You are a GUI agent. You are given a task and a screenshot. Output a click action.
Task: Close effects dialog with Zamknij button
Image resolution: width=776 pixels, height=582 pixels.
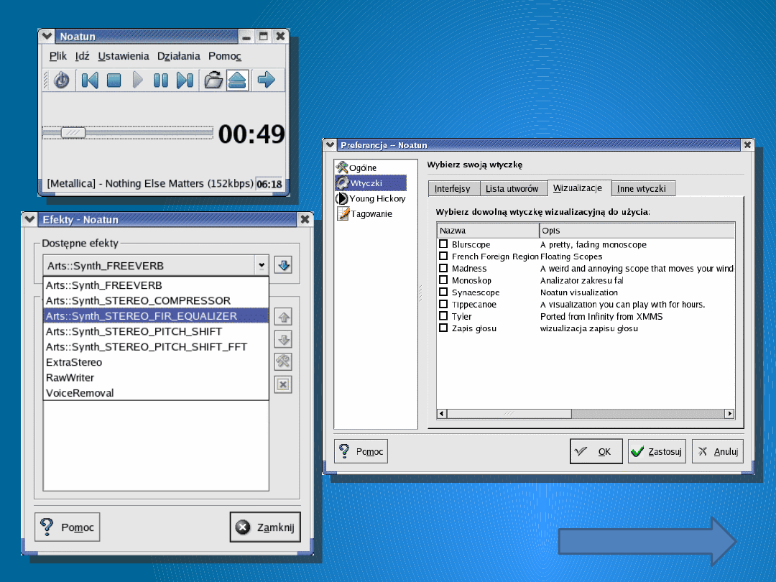pyautogui.click(x=265, y=527)
